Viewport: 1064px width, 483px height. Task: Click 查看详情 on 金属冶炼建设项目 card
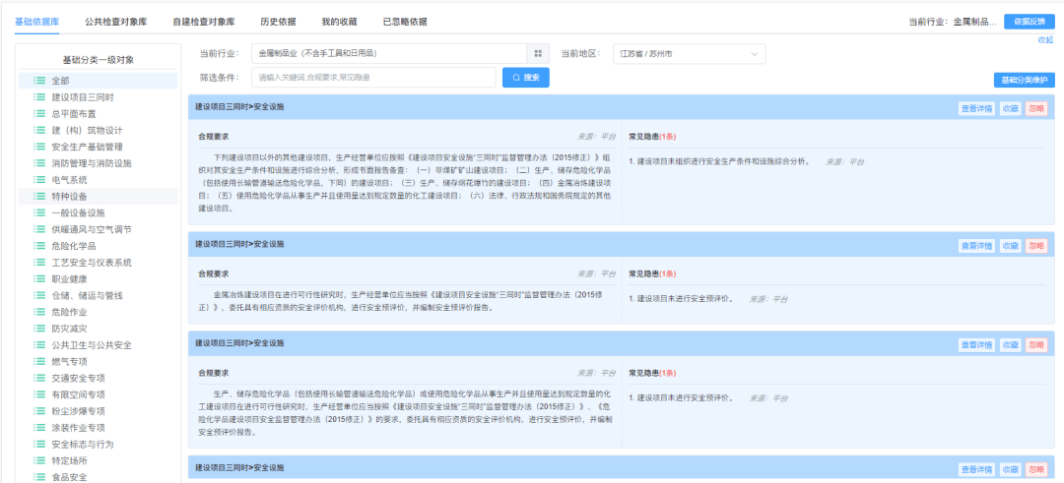(976, 245)
